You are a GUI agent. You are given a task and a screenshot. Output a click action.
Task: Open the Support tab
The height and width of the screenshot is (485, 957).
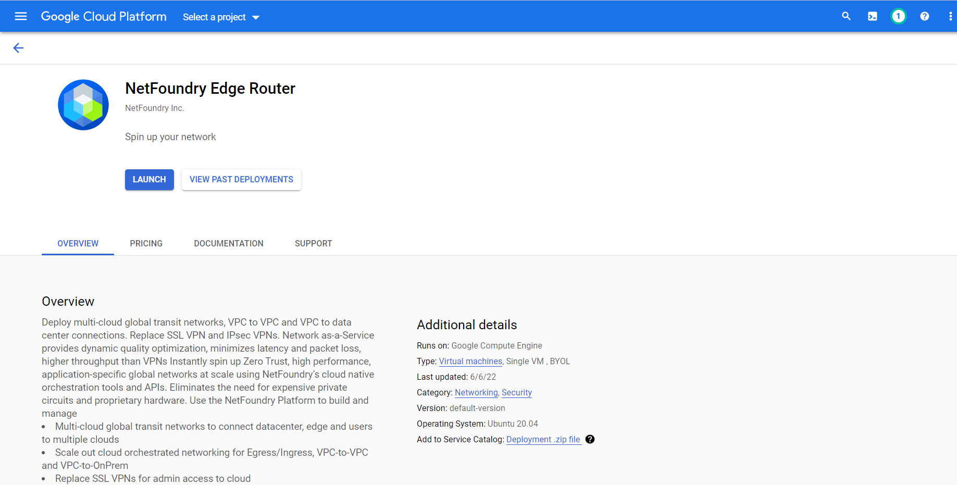(x=313, y=243)
